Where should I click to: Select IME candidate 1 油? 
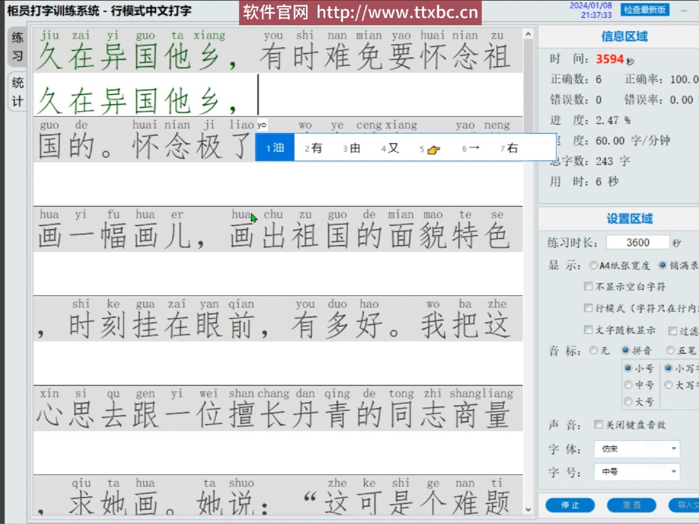point(275,148)
